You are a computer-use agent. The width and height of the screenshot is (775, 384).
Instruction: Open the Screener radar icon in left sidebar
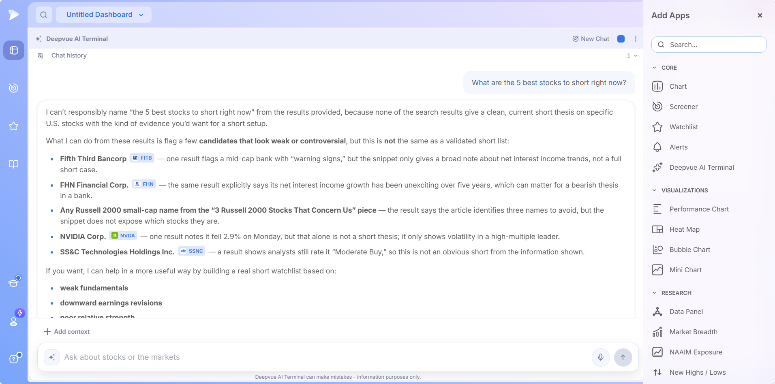coord(14,88)
